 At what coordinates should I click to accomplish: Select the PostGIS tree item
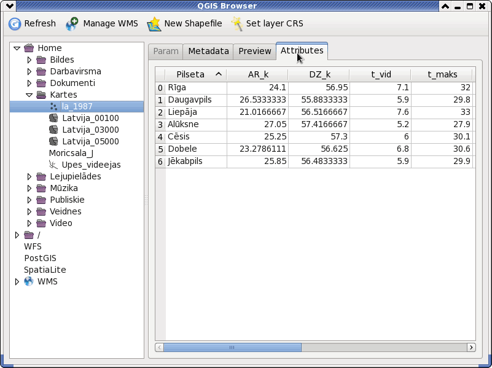[x=40, y=258]
